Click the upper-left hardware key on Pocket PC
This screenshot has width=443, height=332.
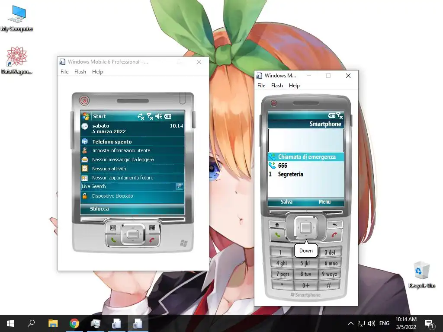click(113, 228)
